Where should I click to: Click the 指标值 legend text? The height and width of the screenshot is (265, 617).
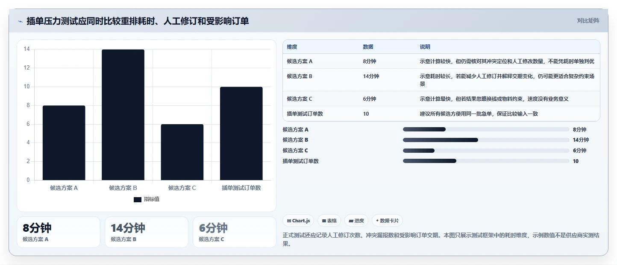click(152, 199)
